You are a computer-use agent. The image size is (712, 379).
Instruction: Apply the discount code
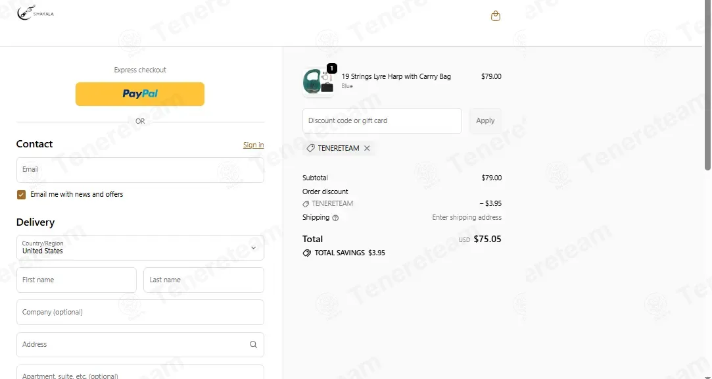coord(485,121)
